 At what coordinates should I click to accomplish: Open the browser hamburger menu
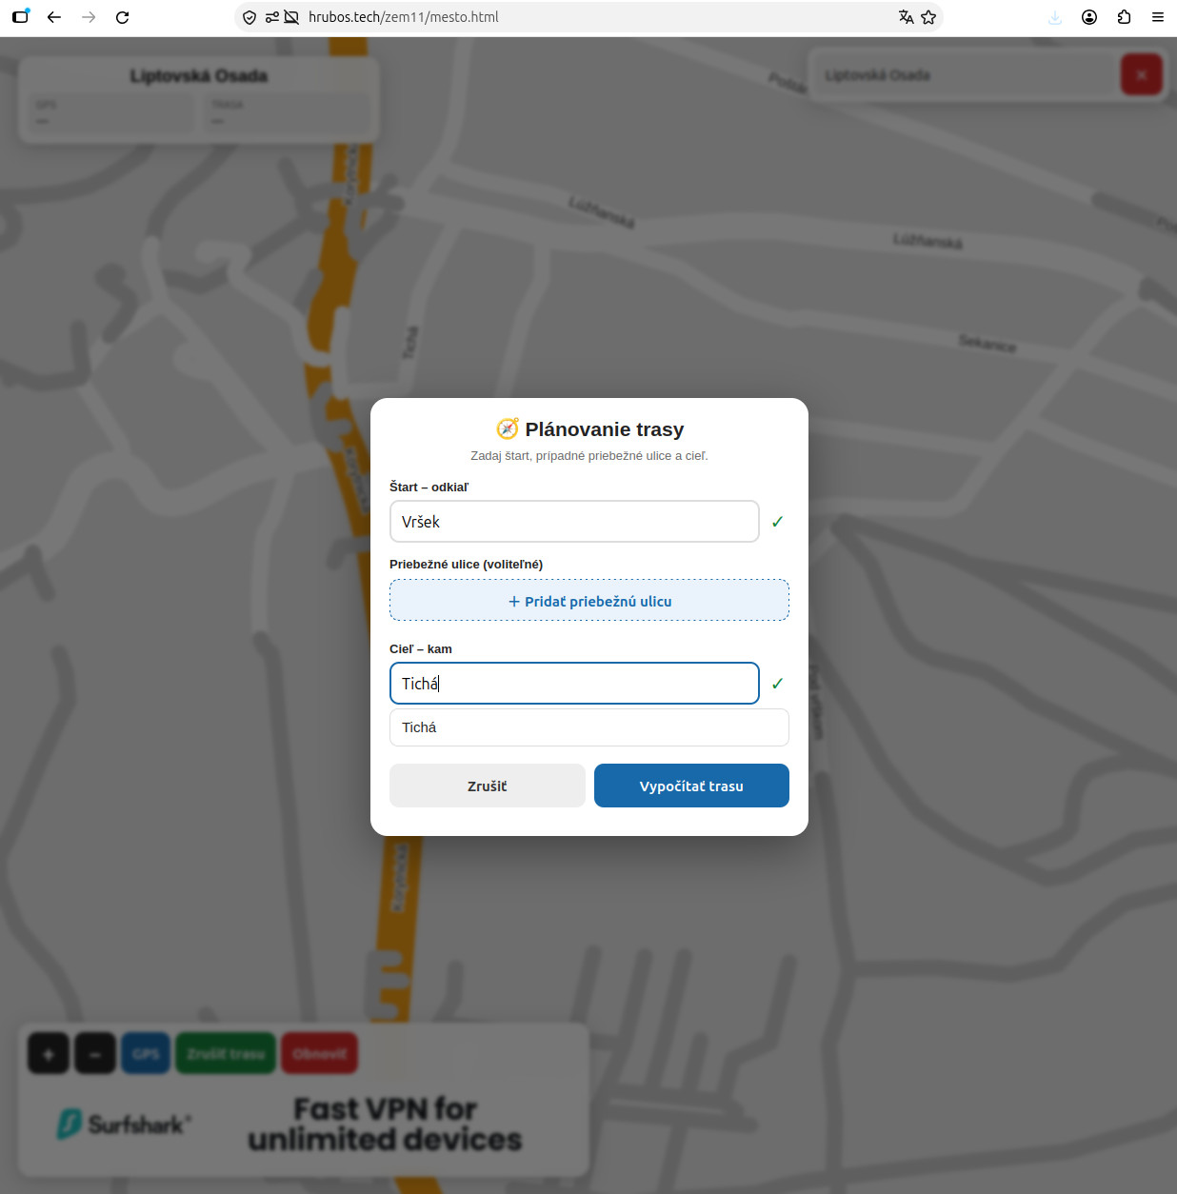pyautogui.click(x=1158, y=17)
